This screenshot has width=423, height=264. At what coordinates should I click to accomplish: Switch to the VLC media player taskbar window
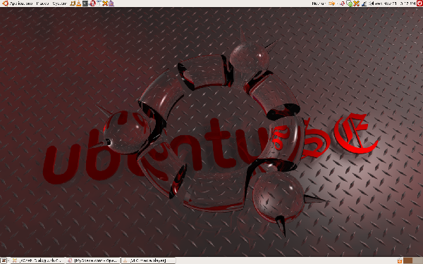point(148,260)
